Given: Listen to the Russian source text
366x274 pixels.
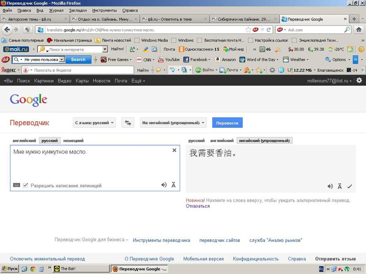Looking at the screenshot, I should 164,185.
